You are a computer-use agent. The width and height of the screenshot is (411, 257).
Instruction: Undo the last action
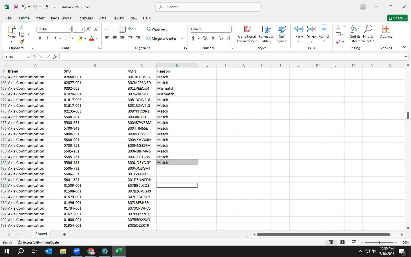tap(24, 7)
